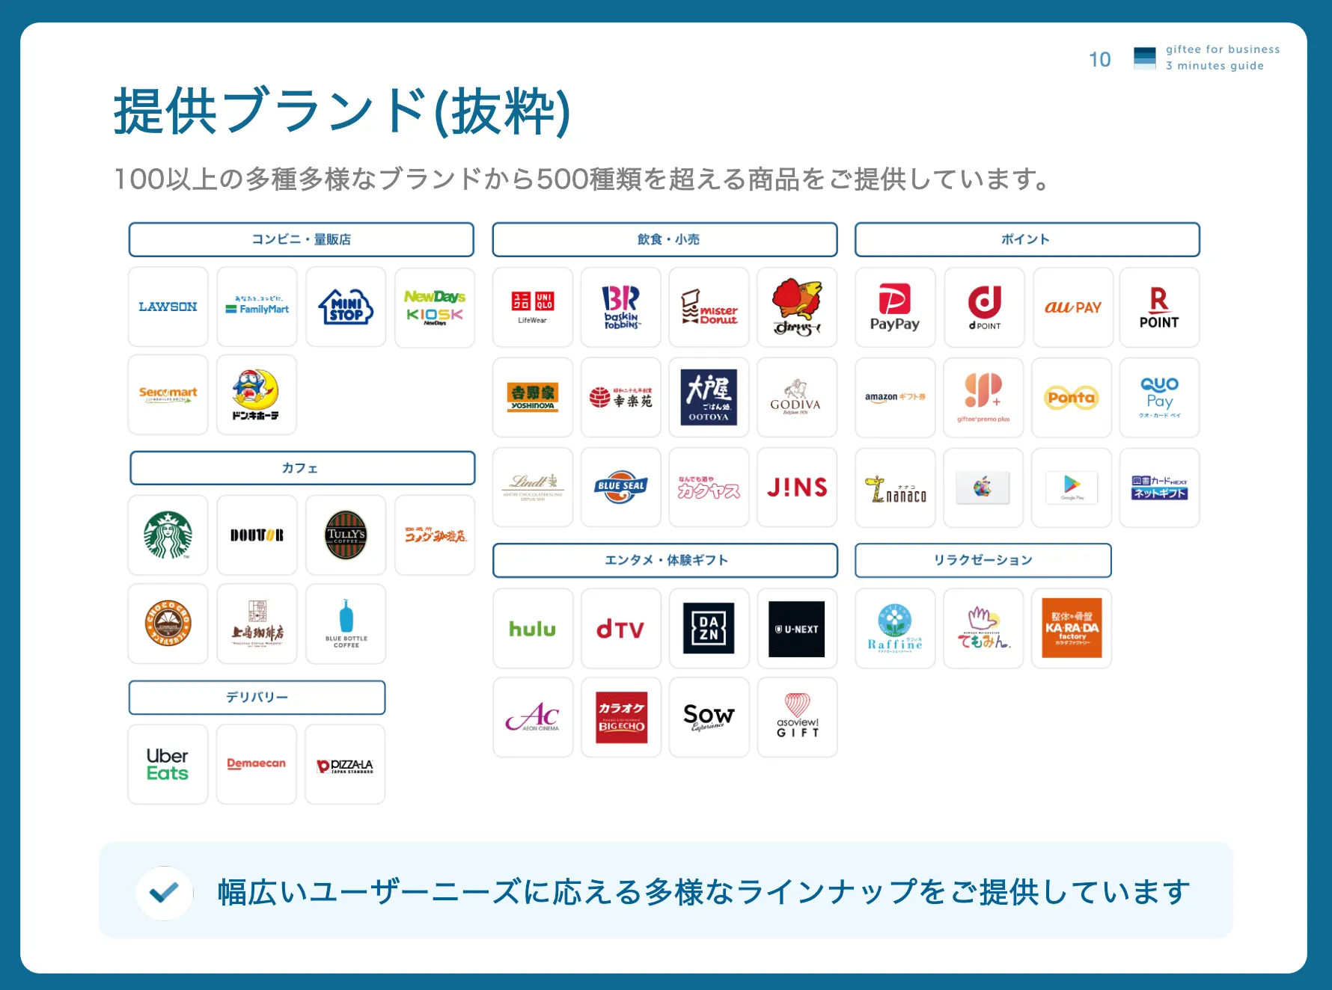
Task: Click the checkmark icon in bottom banner
Action: coord(164,892)
